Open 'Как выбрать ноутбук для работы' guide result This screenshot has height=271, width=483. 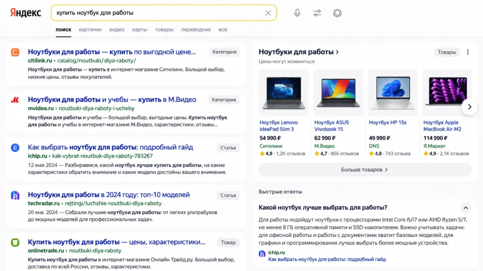pos(110,147)
